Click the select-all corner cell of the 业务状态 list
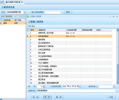This screenshot has height=100, width=119. click(2, 20)
